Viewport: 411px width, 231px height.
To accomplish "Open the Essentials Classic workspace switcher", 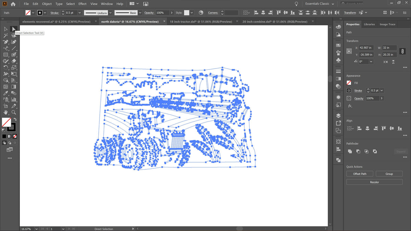I will pos(320,4).
